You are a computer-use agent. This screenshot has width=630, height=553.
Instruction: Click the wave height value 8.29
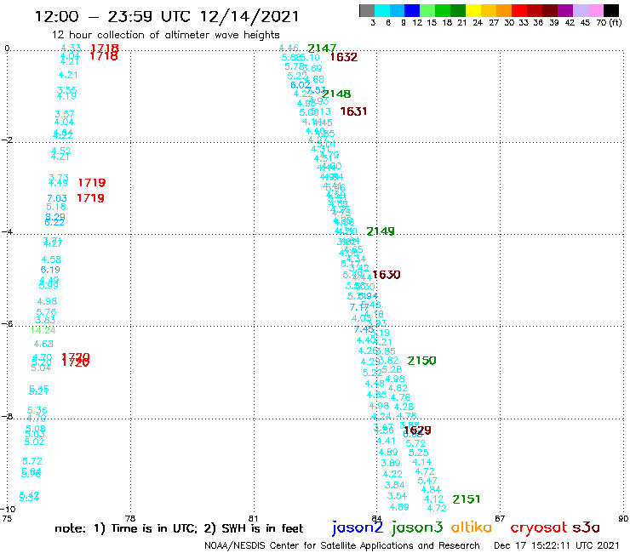[x=55, y=217]
